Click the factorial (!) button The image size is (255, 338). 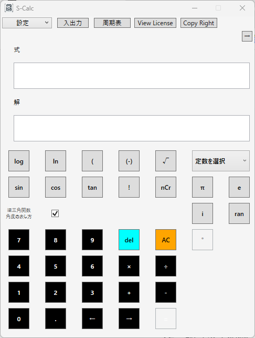(x=129, y=187)
